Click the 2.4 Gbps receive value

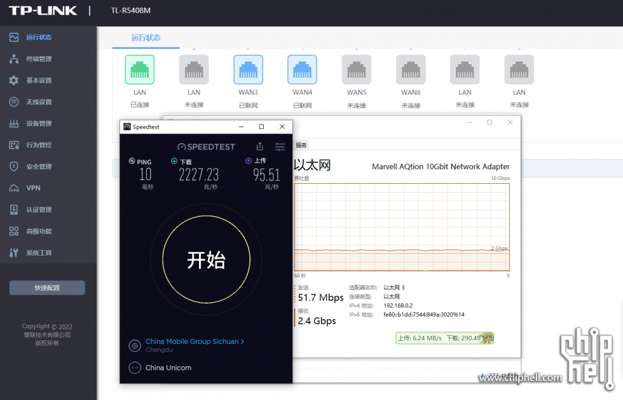(x=317, y=321)
